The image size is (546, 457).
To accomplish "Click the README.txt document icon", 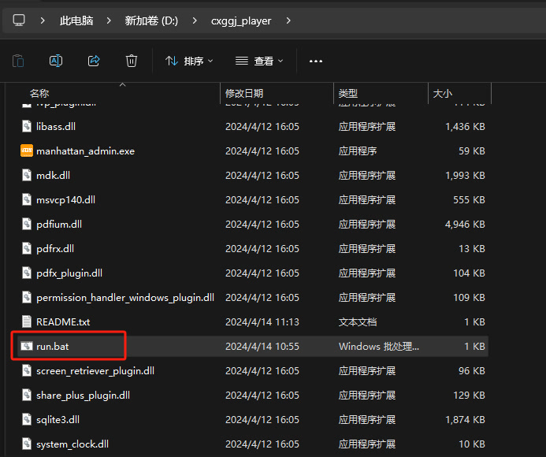I will tap(27, 321).
